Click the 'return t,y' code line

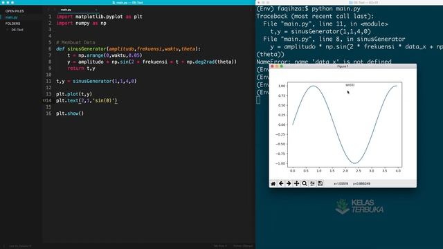pos(82,68)
